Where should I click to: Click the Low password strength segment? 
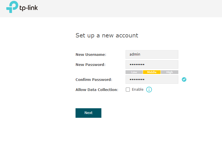click(x=134, y=72)
